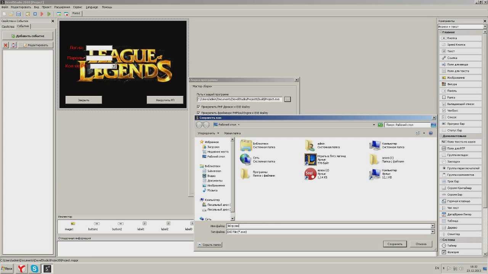Viewport: 488px width, 274px height.
Task: Pick the Фигура shape component
Action: tap(461, 84)
